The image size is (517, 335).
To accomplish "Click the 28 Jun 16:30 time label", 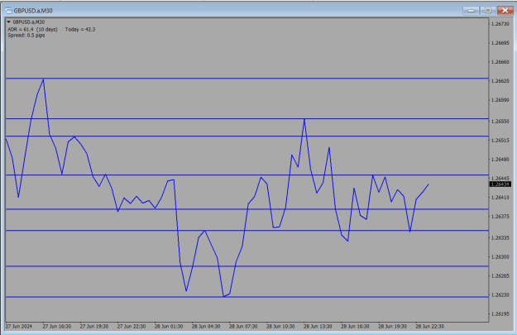I will 355,327.
